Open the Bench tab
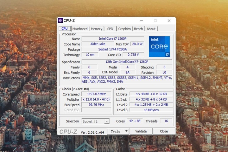 [x=138, y=29]
